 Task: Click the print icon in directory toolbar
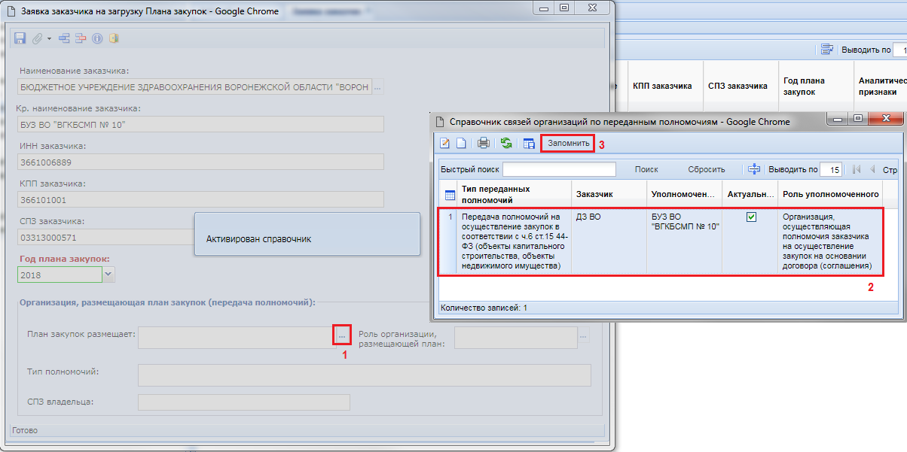[484, 143]
